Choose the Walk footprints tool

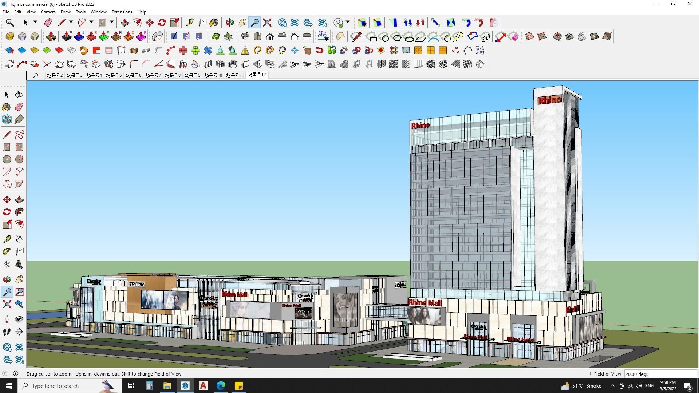click(x=7, y=332)
